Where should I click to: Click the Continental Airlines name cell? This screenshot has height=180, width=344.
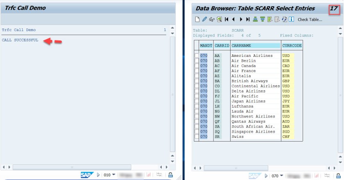coord(256,86)
